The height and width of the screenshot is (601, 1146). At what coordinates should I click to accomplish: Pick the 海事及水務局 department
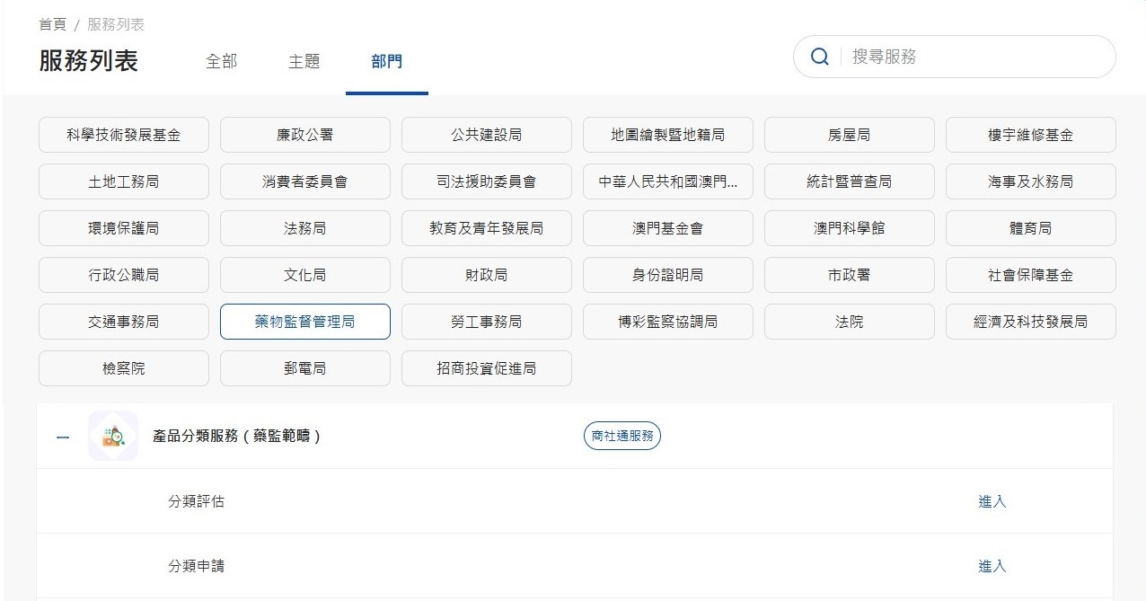click(1030, 181)
